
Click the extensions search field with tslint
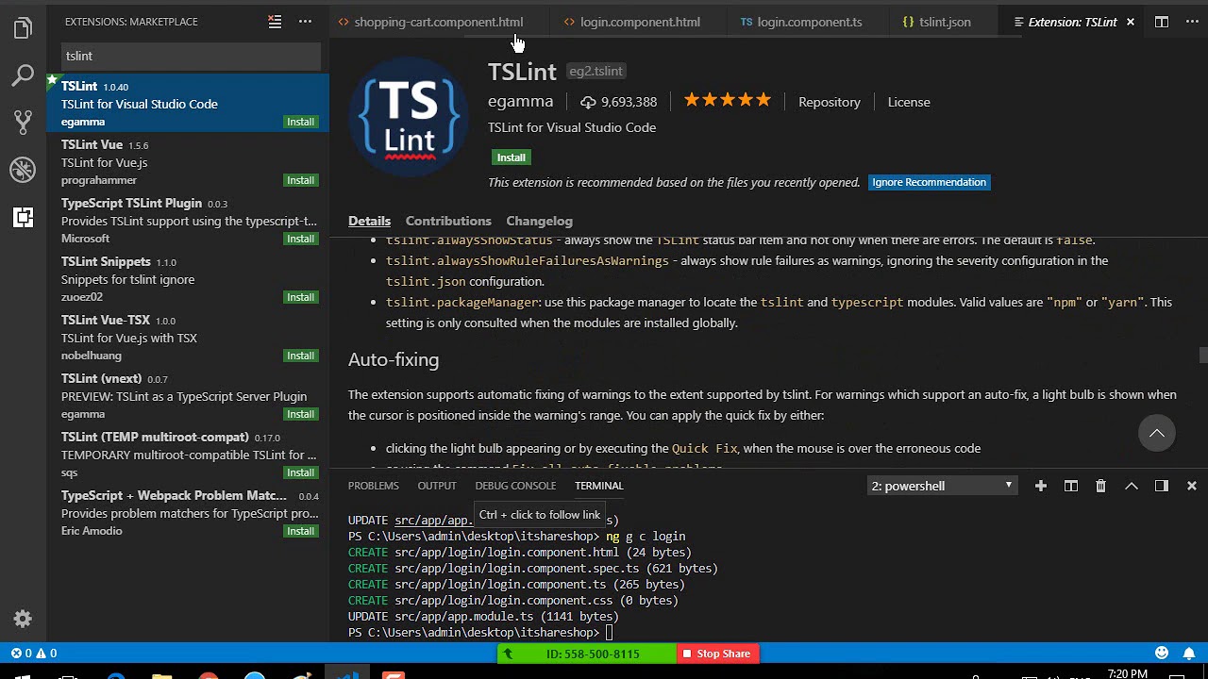point(192,56)
